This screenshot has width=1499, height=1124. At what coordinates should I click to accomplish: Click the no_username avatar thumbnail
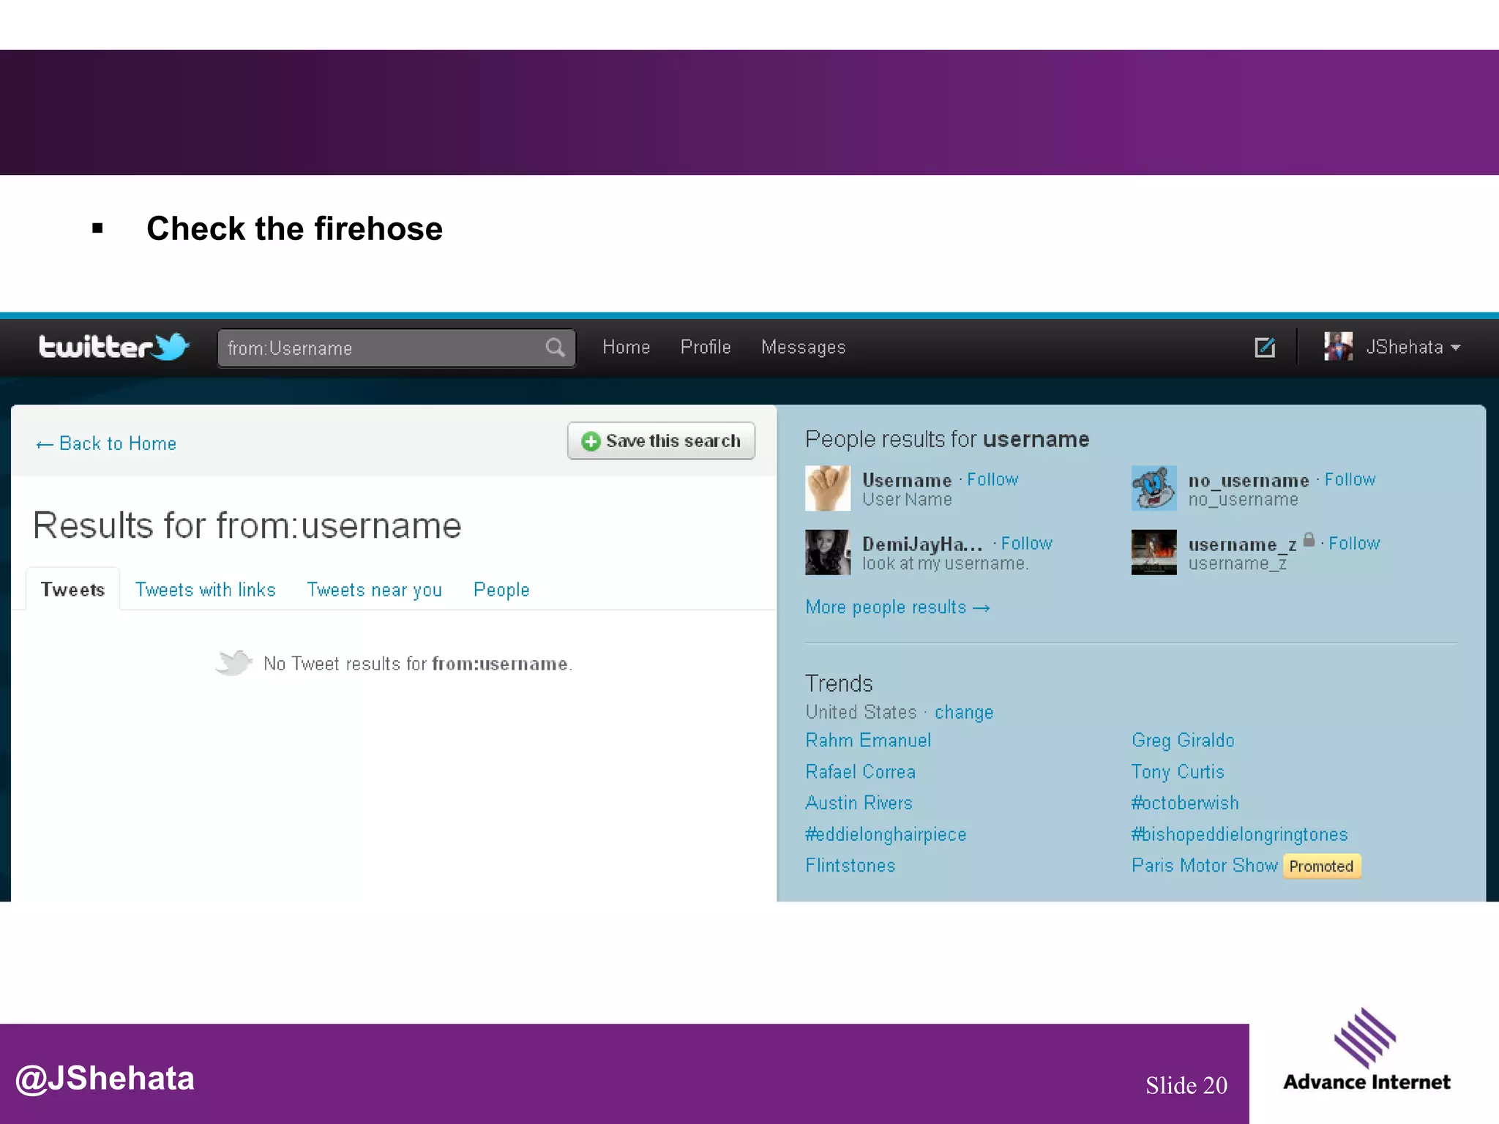(1154, 488)
